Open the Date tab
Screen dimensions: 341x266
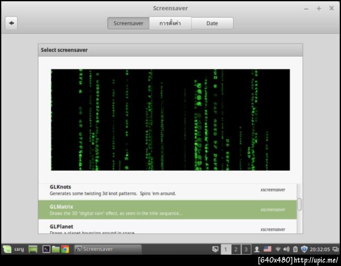click(212, 23)
